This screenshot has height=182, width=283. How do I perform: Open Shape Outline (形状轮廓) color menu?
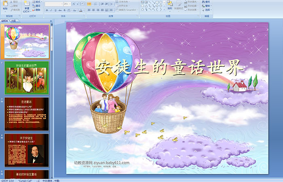(x=192, y=6)
